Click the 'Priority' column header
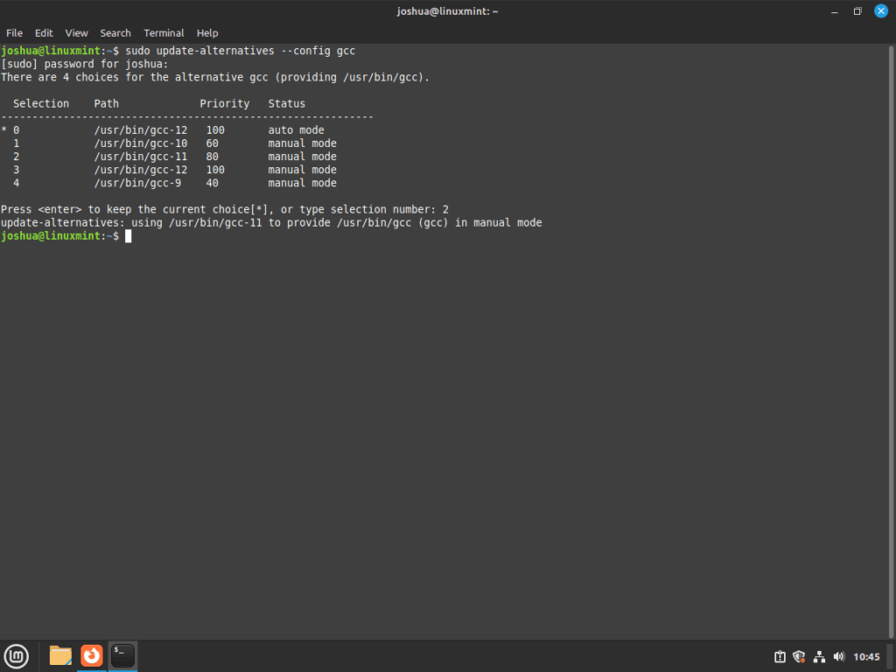 pyautogui.click(x=225, y=103)
